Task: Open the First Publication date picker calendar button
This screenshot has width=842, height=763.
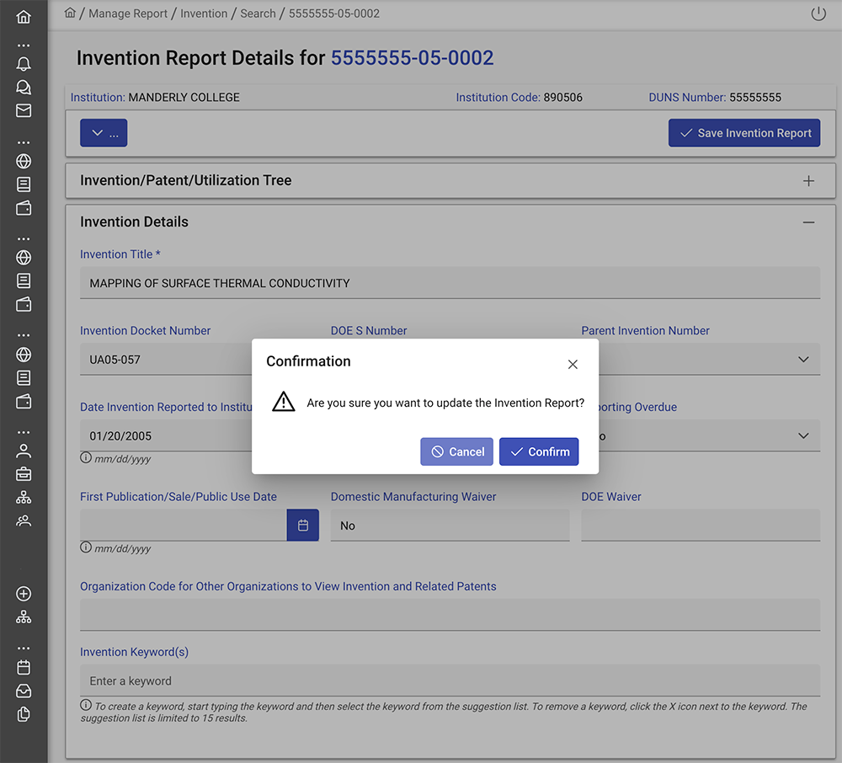Action: (x=303, y=526)
